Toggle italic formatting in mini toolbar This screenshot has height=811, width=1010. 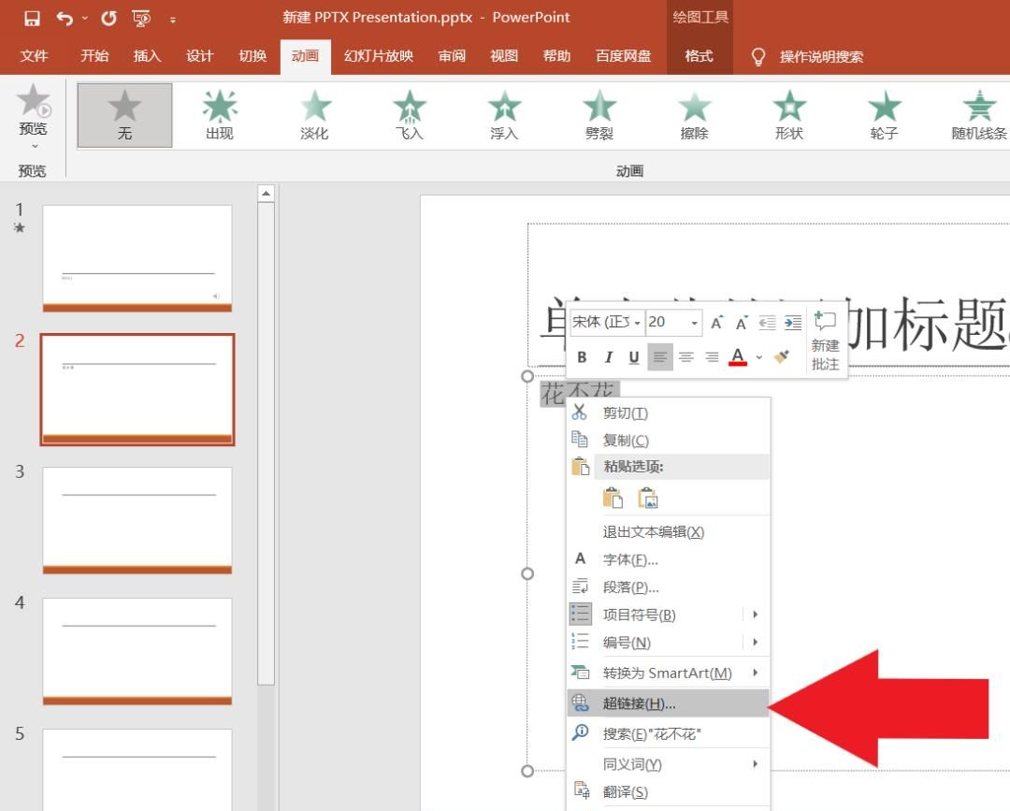pos(608,356)
